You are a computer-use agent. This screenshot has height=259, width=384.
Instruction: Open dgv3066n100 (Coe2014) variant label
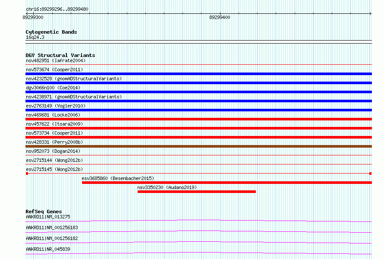click(x=53, y=88)
